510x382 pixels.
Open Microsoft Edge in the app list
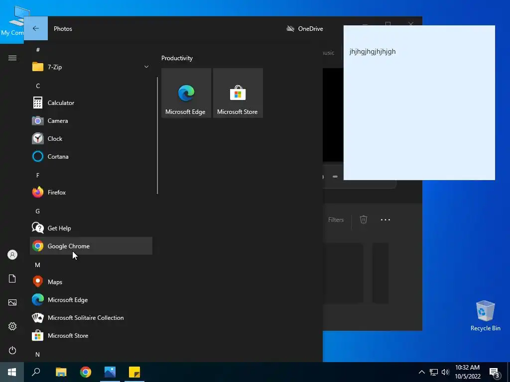[91, 299]
